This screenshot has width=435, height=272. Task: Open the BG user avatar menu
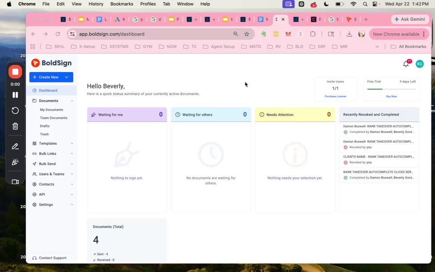(x=419, y=64)
